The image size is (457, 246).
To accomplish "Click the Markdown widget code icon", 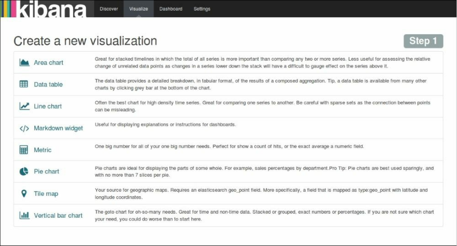I will (24, 128).
